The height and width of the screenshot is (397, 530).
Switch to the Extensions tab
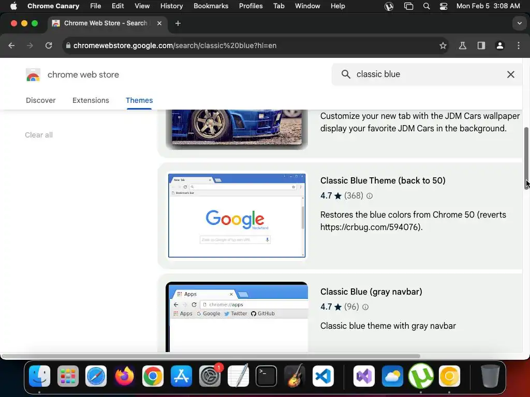91,100
